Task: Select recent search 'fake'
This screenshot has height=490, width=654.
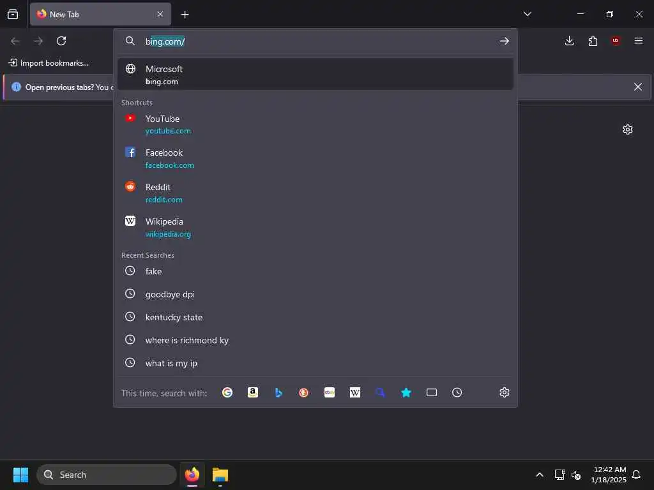Action: tap(316, 271)
